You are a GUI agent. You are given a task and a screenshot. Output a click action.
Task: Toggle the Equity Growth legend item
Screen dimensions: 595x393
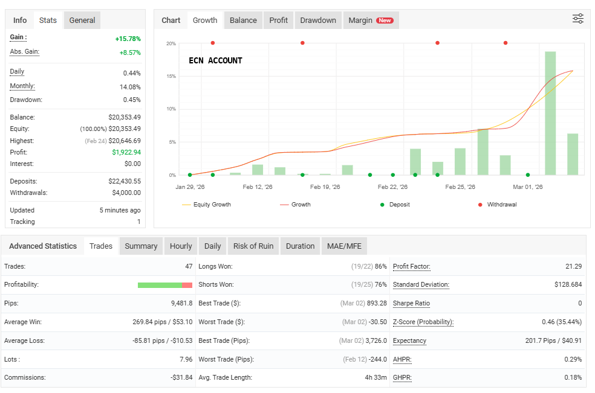(206, 205)
